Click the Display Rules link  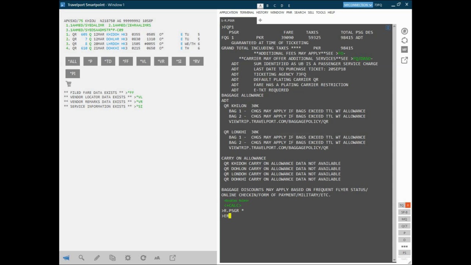coord(236,201)
